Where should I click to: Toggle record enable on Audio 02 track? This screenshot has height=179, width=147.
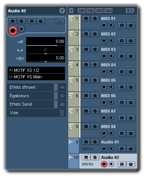pos(104,164)
